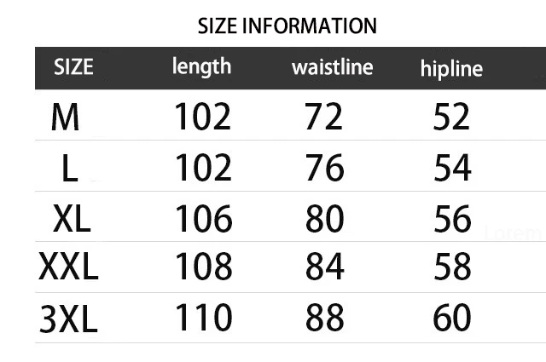Click length value 106
This screenshot has height=362, width=546.
tap(203, 219)
